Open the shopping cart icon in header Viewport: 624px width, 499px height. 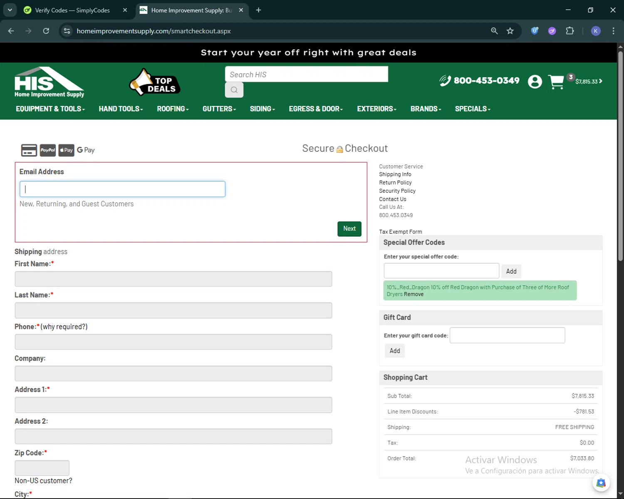[x=557, y=82]
